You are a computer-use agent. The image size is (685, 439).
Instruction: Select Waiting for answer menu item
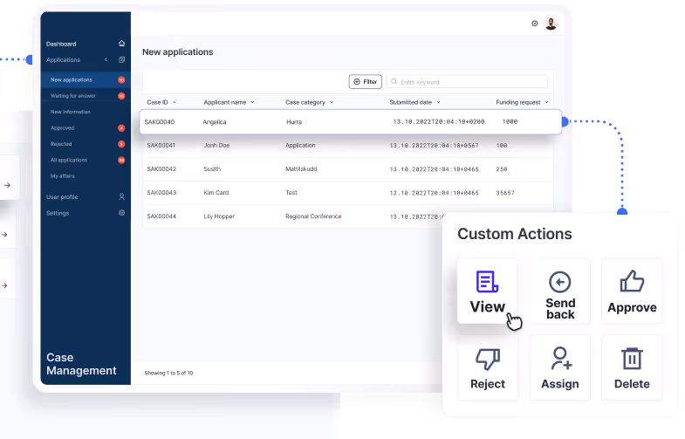[x=73, y=96]
